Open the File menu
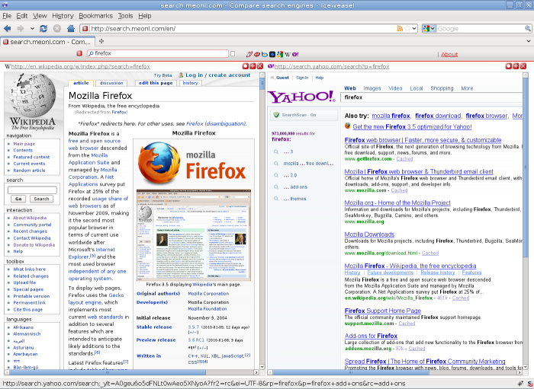The width and height of the screenshot is (534, 389). [7, 16]
